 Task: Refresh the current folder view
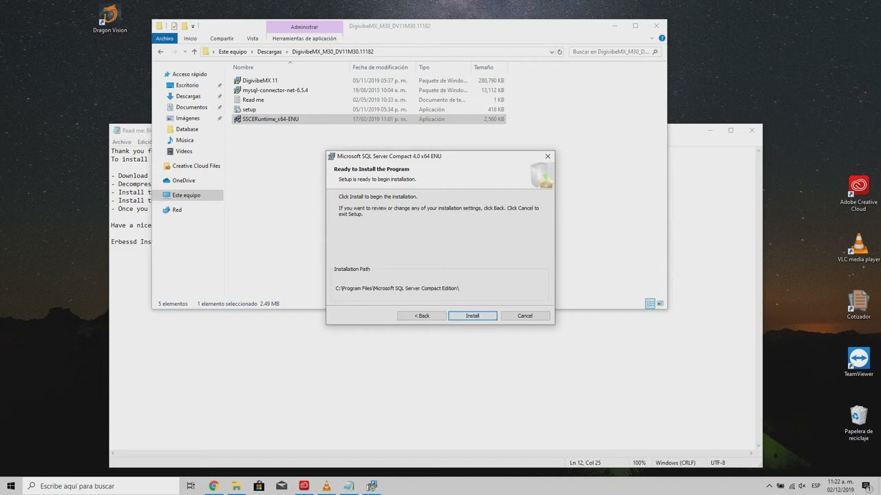[560, 52]
